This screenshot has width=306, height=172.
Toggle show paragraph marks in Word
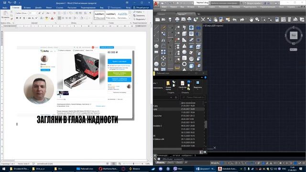90,13
